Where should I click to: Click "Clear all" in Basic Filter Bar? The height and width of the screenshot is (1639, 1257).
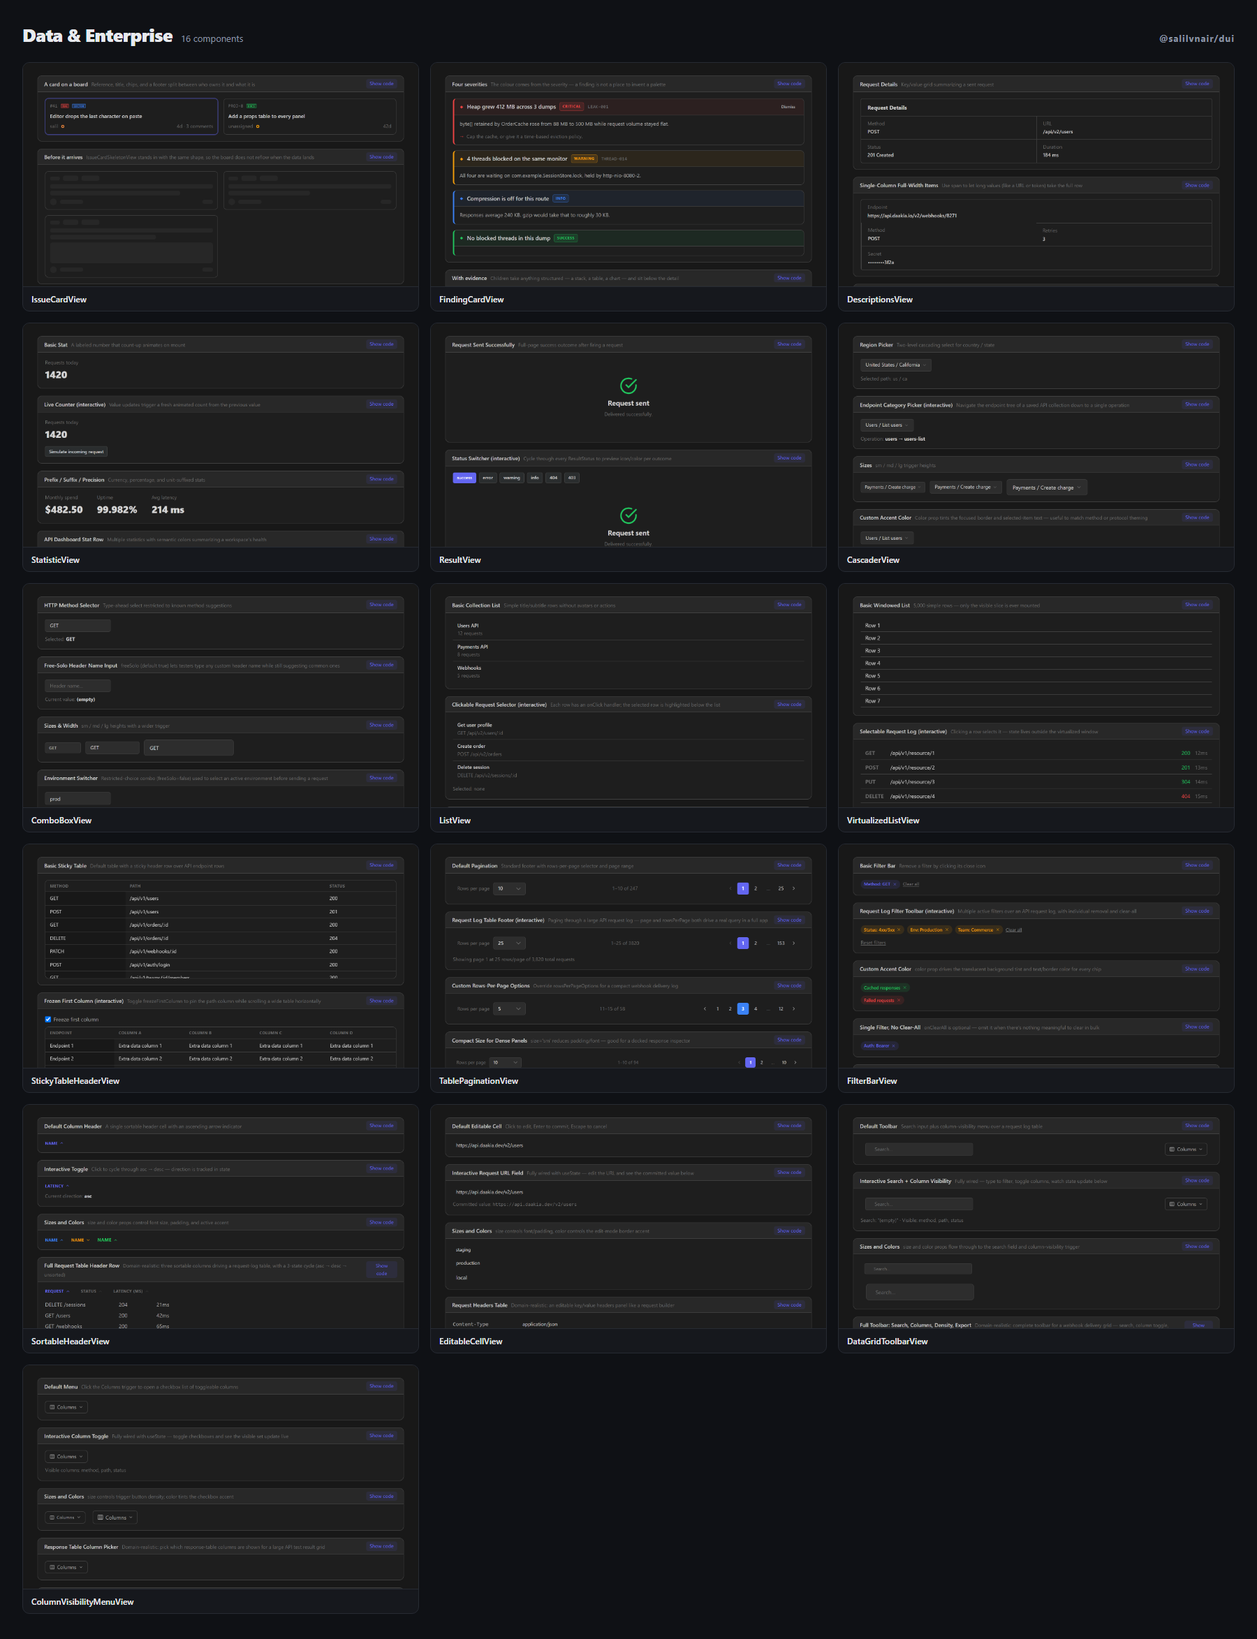pos(911,884)
